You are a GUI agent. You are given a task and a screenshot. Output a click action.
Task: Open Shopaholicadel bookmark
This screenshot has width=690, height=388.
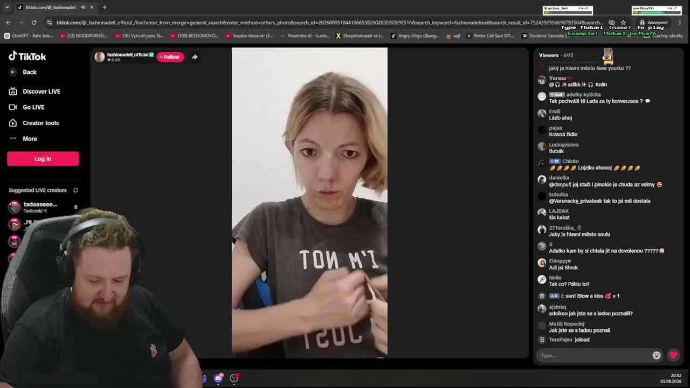click(x=360, y=36)
